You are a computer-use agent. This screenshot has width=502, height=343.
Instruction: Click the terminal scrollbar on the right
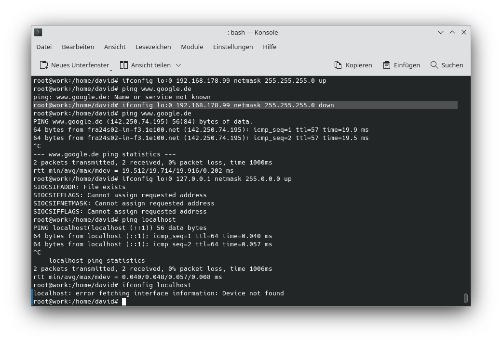click(465, 298)
